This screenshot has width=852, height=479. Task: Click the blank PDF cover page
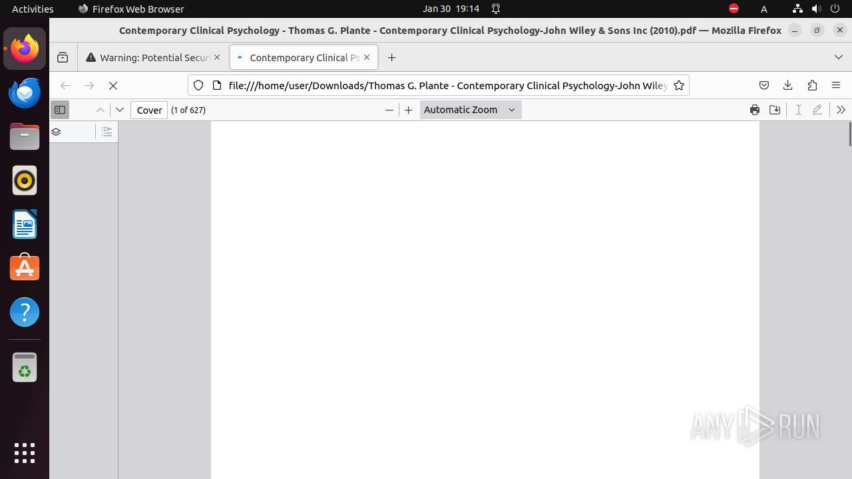pos(485,300)
